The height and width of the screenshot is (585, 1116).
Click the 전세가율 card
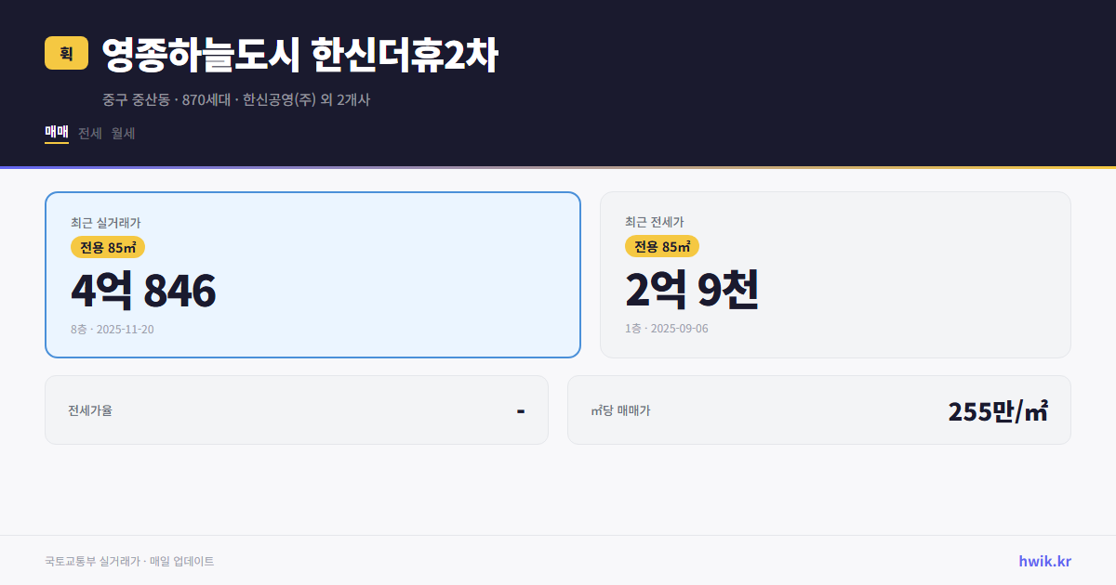(297, 409)
